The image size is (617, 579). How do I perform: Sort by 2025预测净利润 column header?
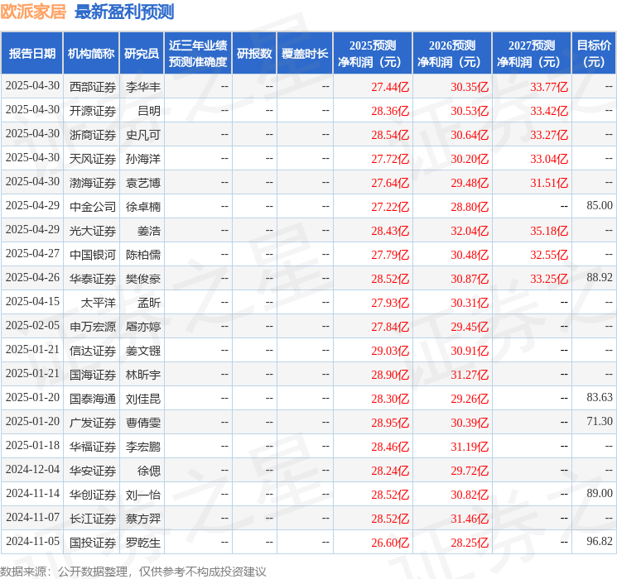click(373, 54)
